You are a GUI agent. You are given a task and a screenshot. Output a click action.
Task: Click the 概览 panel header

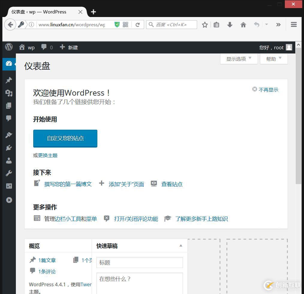pos(58,246)
